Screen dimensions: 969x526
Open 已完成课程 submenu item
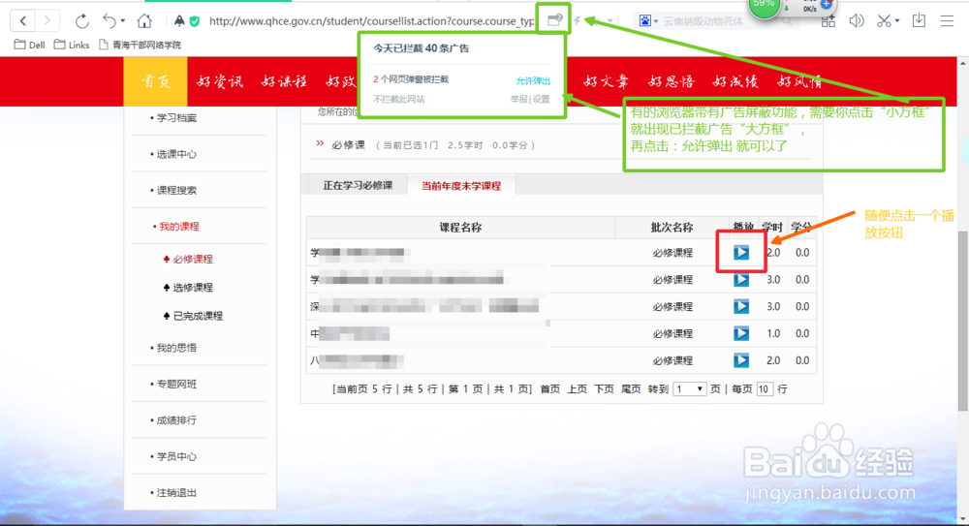click(x=197, y=316)
